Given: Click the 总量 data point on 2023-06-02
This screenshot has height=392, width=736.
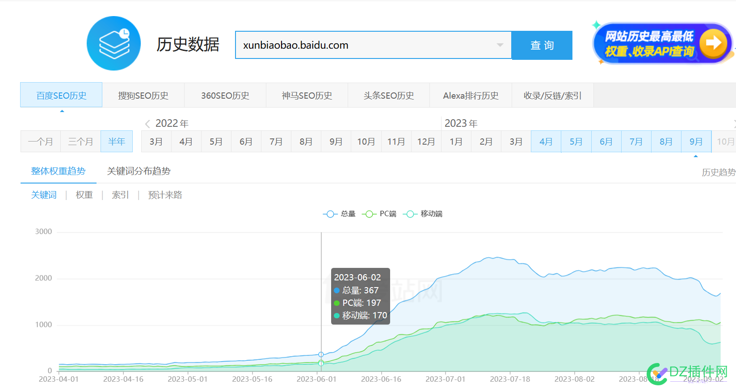Looking at the screenshot, I should [x=321, y=354].
